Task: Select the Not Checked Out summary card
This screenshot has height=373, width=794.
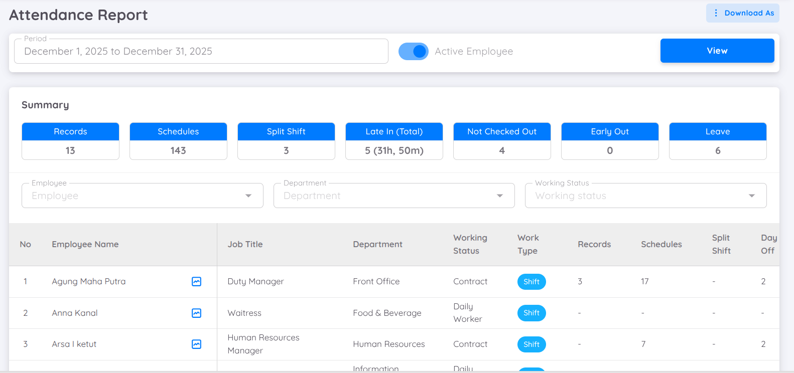Action: click(502, 141)
